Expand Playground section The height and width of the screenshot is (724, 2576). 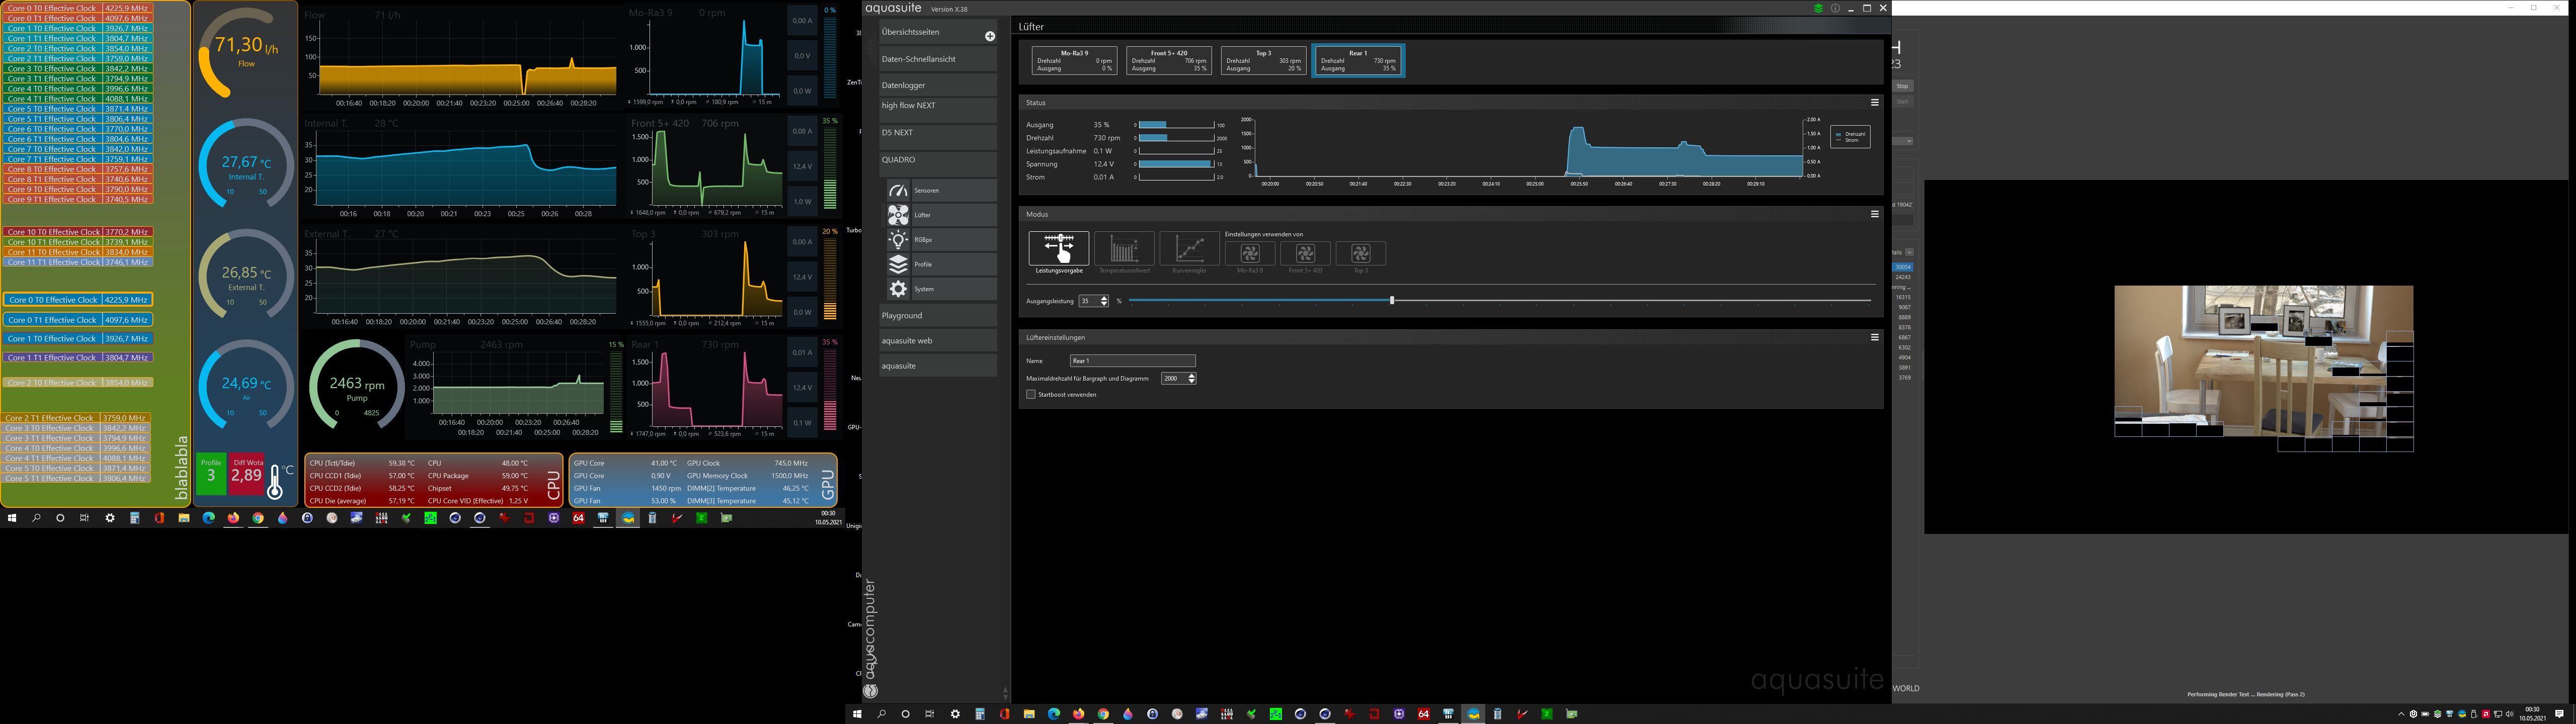point(937,315)
